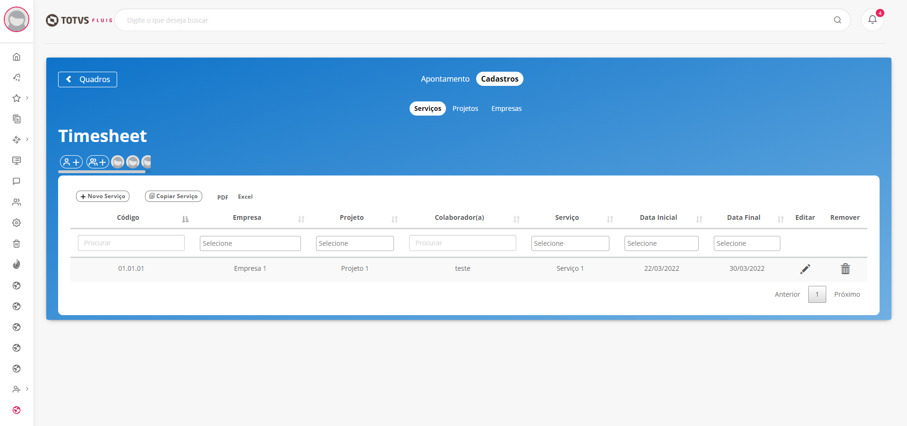
Task: Switch to the Empresas sub-tab
Action: (x=506, y=109)
